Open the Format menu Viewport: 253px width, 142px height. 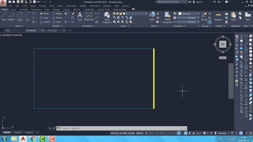tap(43, 6)
